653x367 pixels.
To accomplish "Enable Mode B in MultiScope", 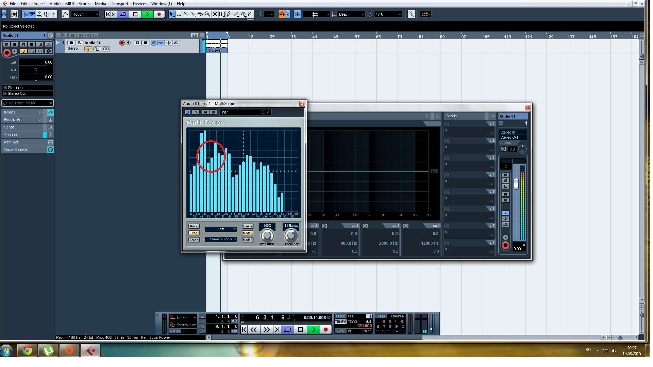I will [x=248, y=240].
